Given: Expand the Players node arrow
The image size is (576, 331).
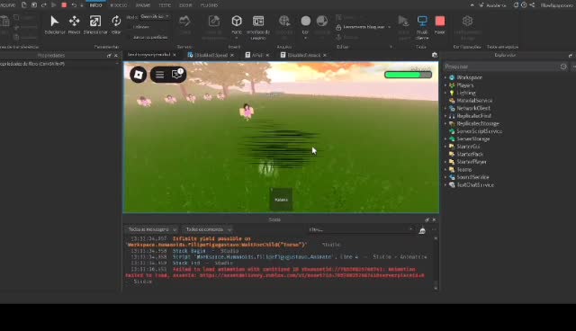Looking at the screenshot, I should point(445,85).
